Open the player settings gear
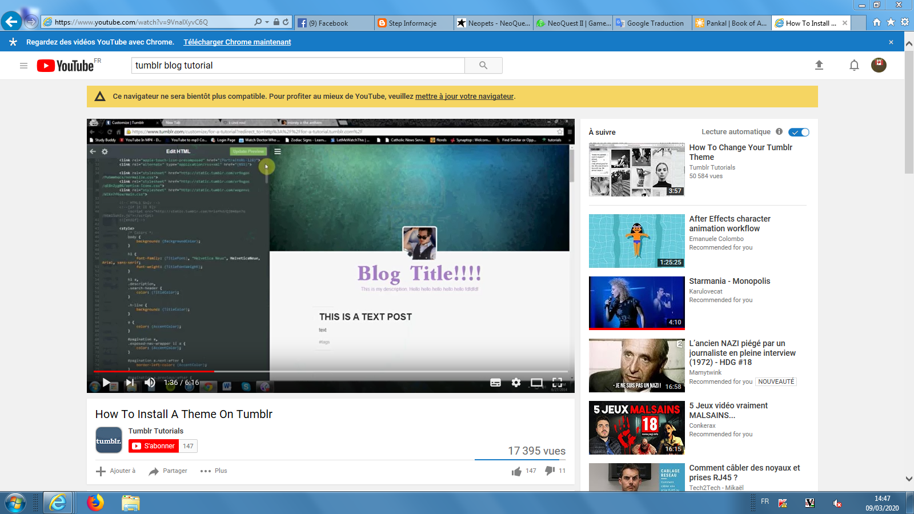This screenshot has height=514, width=914. pyautogui.click(x=516, y=383)
